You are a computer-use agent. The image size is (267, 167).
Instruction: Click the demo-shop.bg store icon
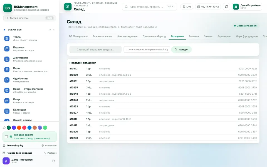4,146
